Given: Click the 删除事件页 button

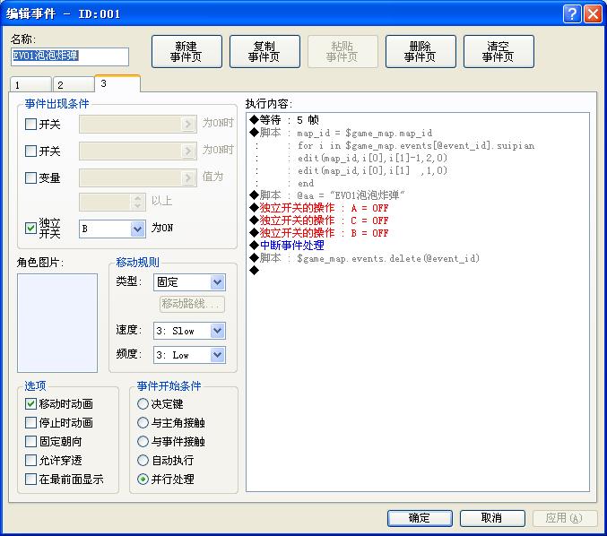Looking at the screenshot, I should click(421, 51).
